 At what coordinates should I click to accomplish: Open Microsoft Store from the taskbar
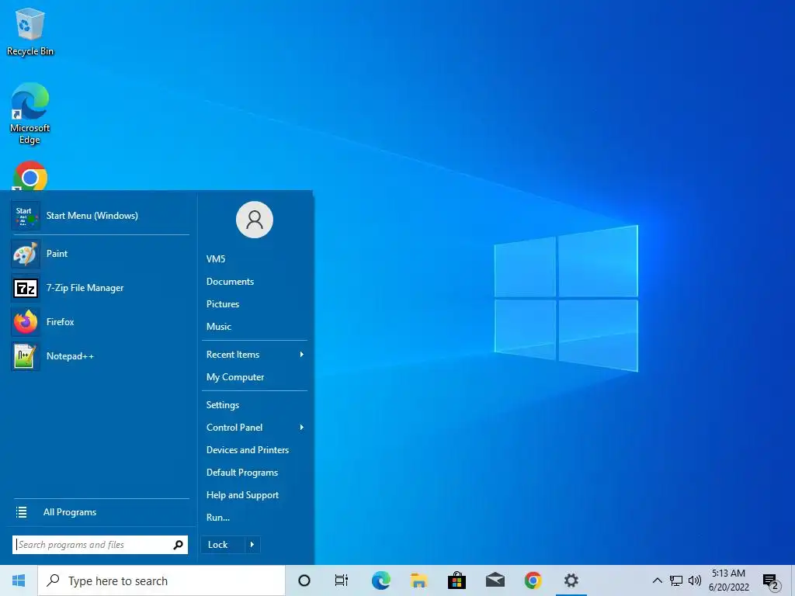click(x=457, y=580)
